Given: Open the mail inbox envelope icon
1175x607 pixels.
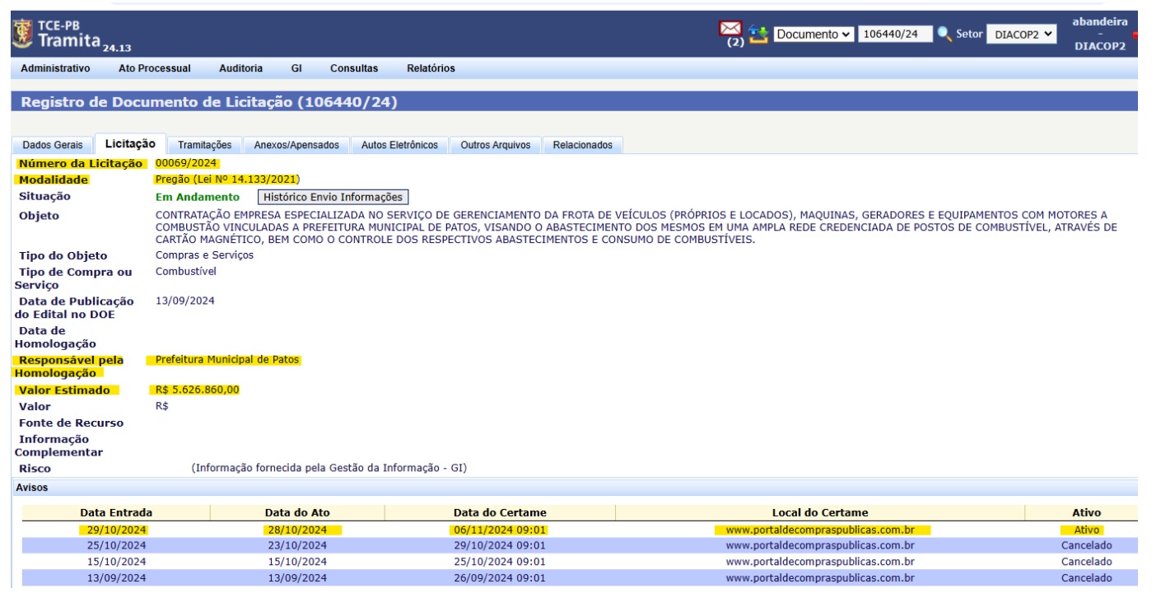Looking at the screenshot, I should [730, 30].
